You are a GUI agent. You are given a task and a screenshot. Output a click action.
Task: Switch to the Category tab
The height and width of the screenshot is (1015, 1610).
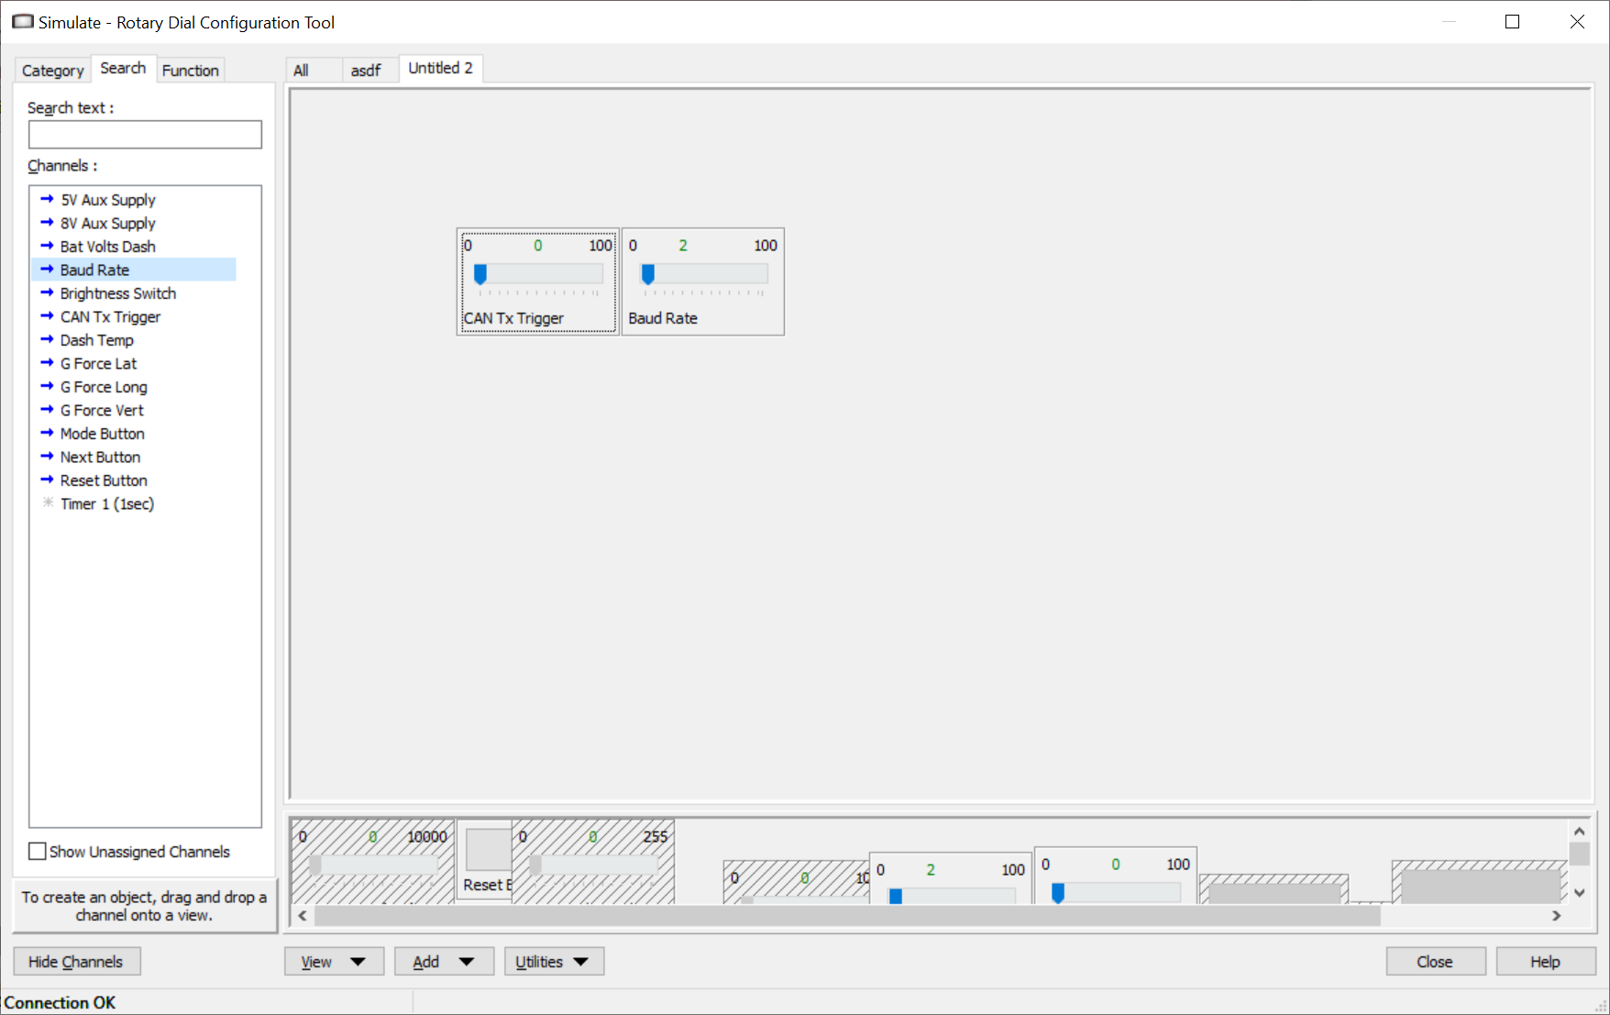52,70
